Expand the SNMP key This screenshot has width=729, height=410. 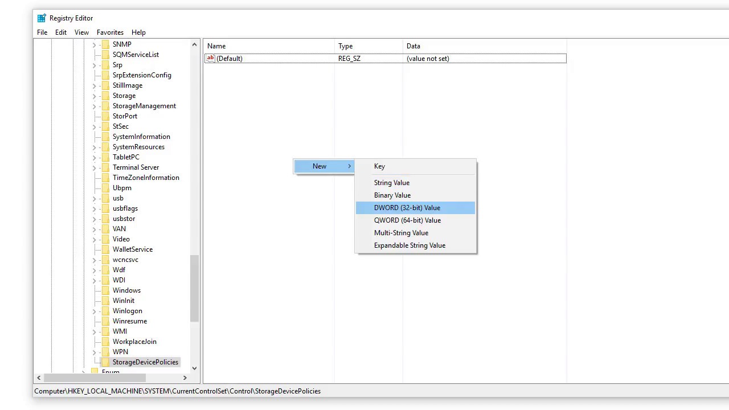click(x=94, y=44)
